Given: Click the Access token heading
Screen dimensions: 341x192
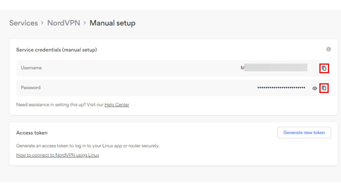Looking at the screenshot, I should [x=32, y=133].
